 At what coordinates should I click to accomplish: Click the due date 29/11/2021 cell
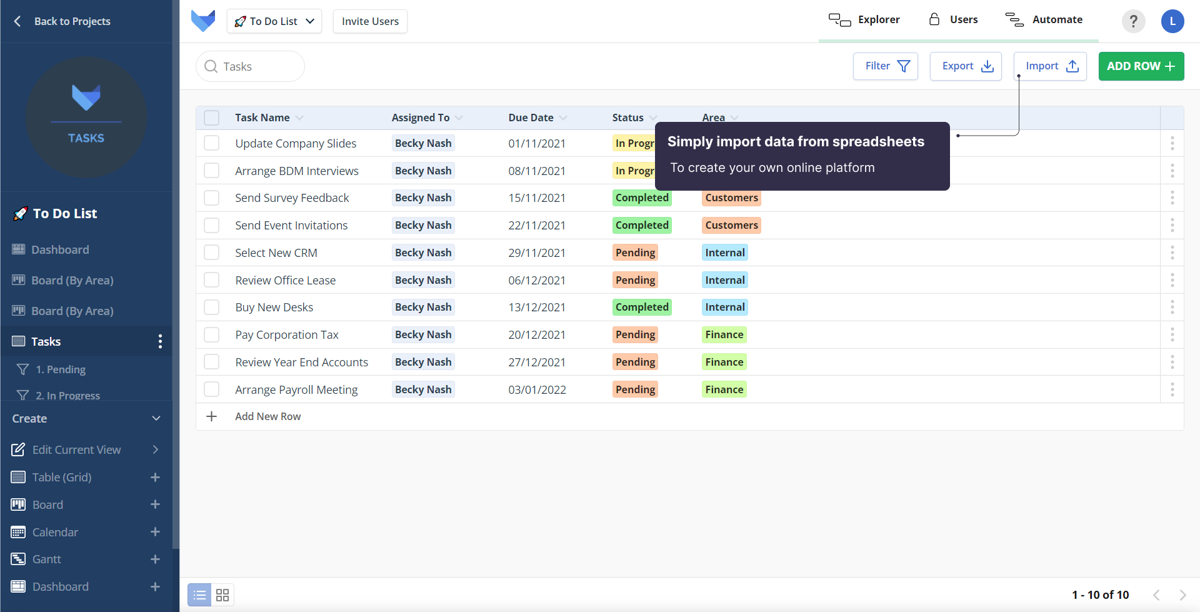click(537, 253)
